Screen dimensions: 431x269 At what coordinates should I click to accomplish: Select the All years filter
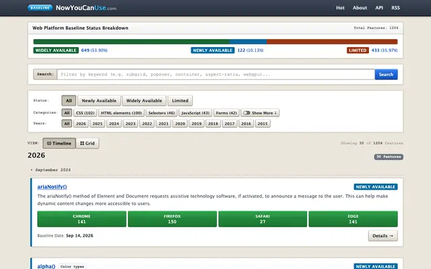(67, 124)
